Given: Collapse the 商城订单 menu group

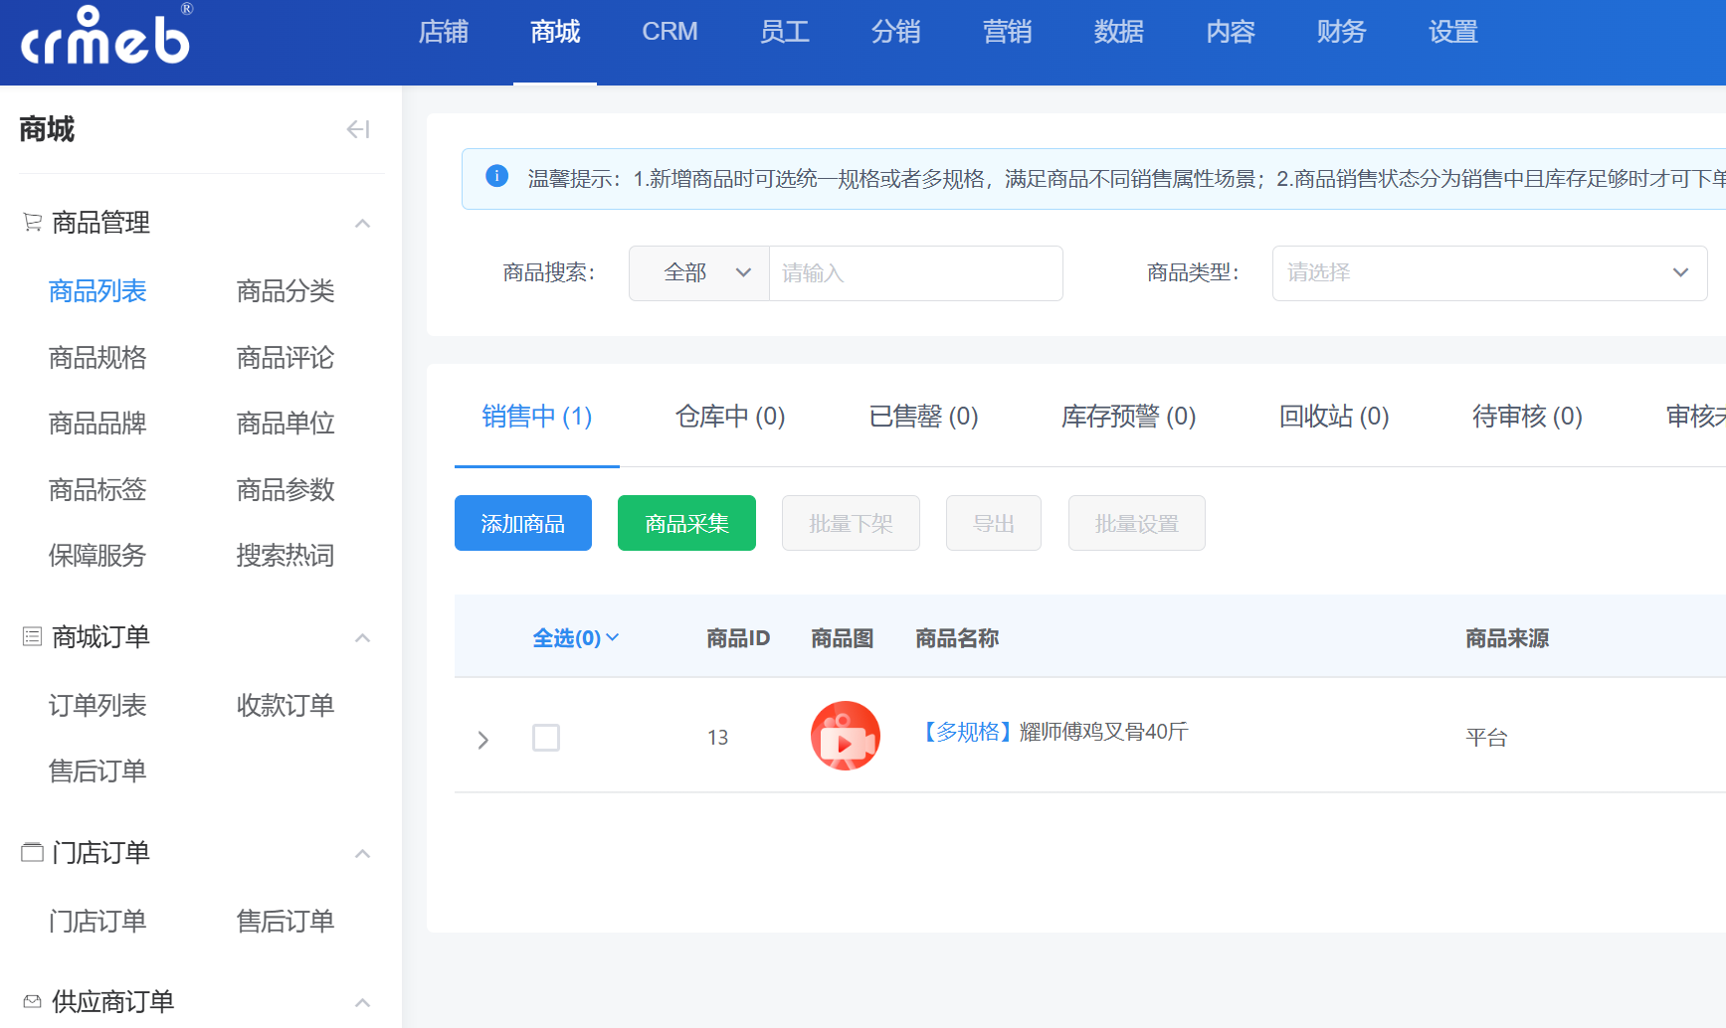Looking at the screenshot, I should [363, 638].
